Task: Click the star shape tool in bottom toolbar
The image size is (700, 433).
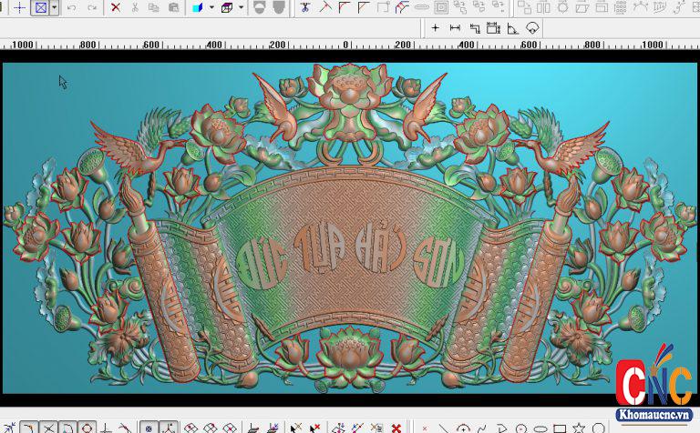Action: click(x=579, y=428)
